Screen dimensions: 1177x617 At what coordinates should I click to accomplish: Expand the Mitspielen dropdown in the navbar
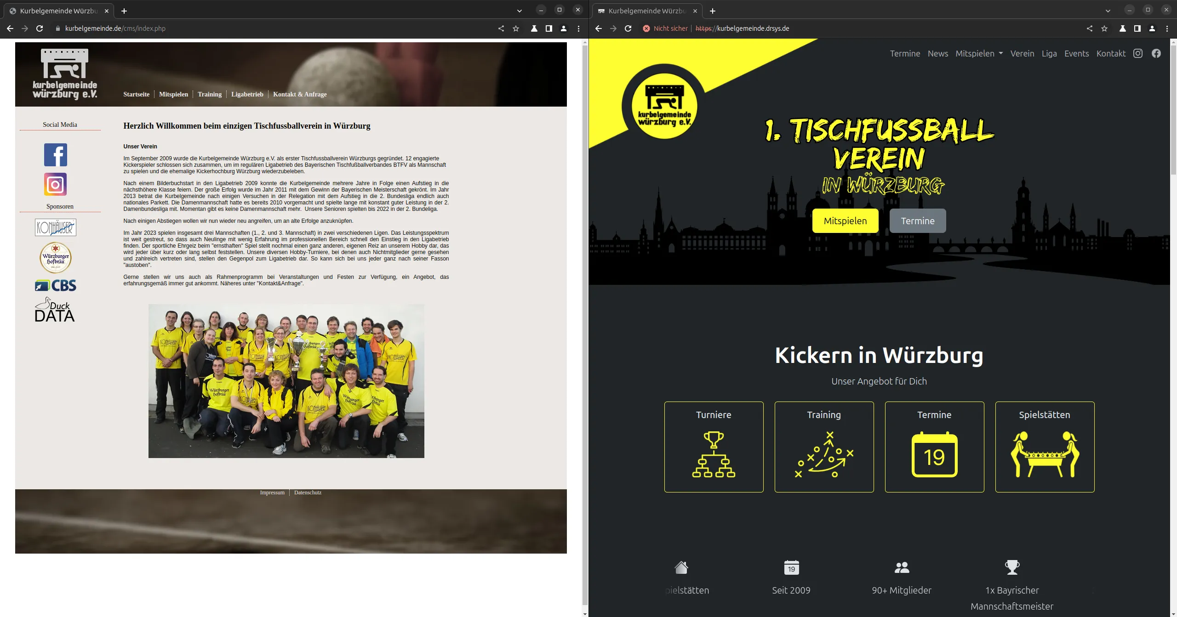tap(979, 53)
